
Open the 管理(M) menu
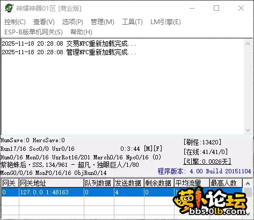[x=103, y=22]
